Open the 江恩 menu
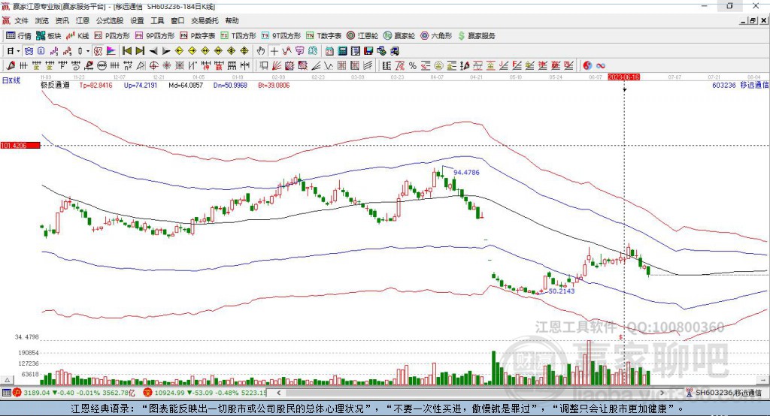Screen dimensions: 770x416 (82, 21)
